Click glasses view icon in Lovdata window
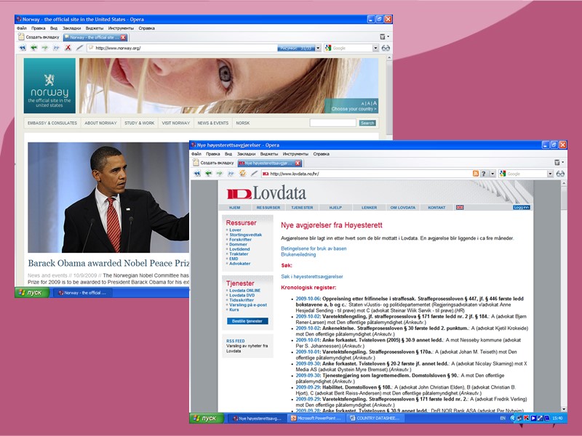This screenshot has height=436, width=582. [560, 174]
